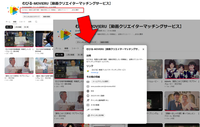Select dimmed ショート tab behind the dialog
Viewport: 200px width, 127px height.
(x=75, y=48)
